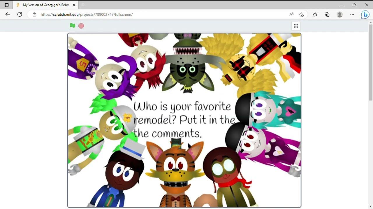This screenshot has height=209, width=373.
Task: Click the red stop sign button
Action: [x=81, y=26]
